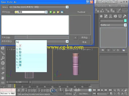This screenshot has height=96, width=129.
Task: Click the Set Key button
Action: point(69,94)
